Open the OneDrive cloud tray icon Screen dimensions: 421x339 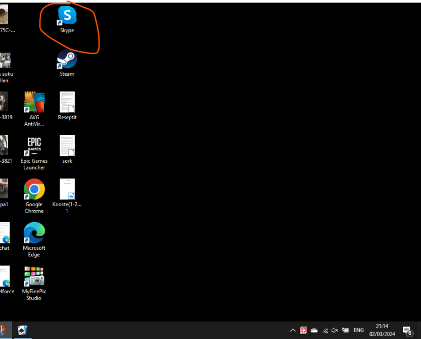coord(314,330)
